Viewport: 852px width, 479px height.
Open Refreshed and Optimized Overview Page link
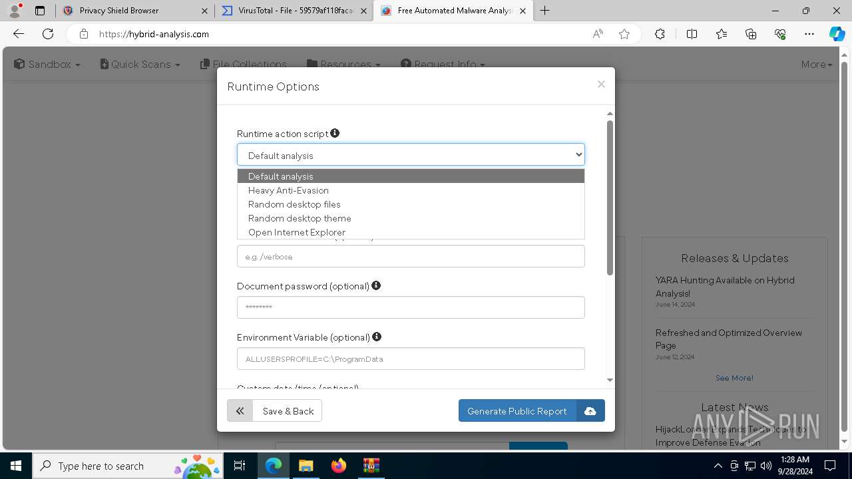[729, 339]
